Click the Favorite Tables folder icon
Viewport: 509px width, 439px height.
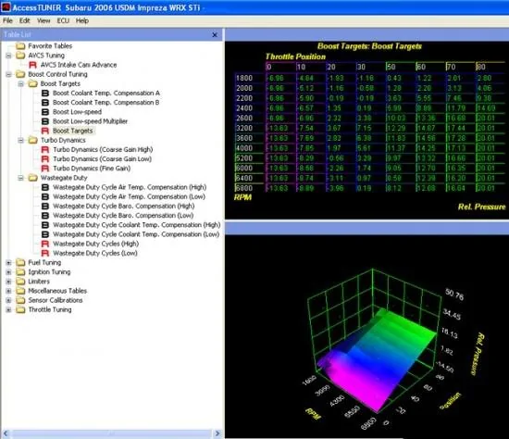(20, 45)
